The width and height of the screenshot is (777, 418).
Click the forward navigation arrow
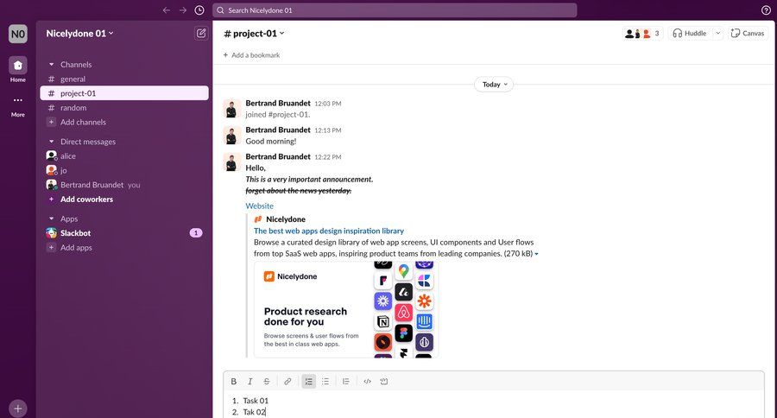coord(183,9)
